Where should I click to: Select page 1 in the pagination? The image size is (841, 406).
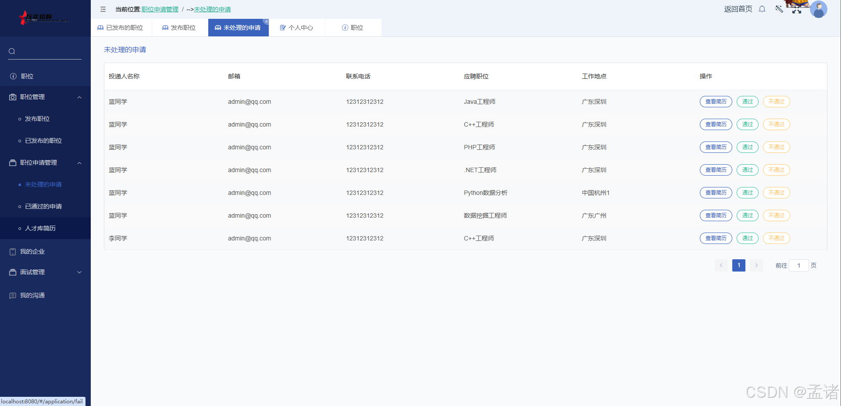[x=738, y=265]
